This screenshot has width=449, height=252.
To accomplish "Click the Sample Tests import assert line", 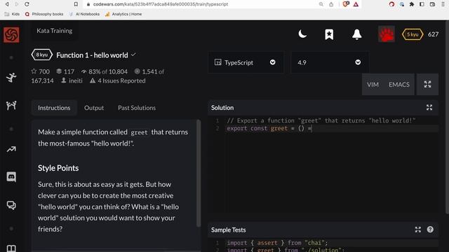I will [277, 243].
